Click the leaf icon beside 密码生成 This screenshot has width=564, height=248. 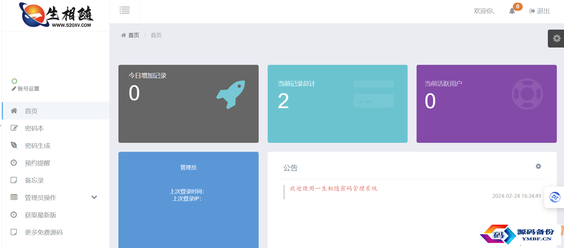coord(14,145)
